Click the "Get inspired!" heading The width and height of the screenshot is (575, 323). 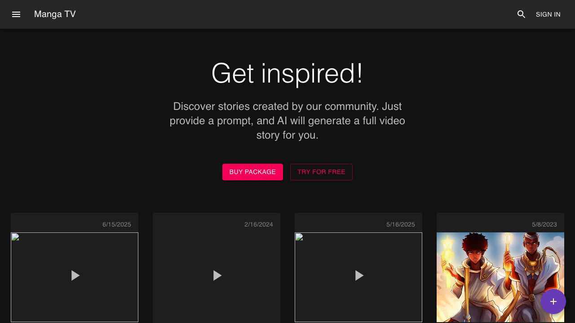point(287,74)
